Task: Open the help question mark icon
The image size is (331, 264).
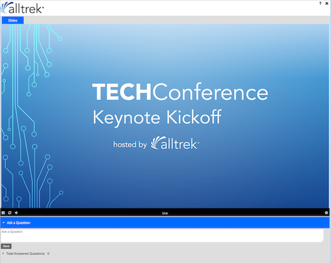Action: 320,3
